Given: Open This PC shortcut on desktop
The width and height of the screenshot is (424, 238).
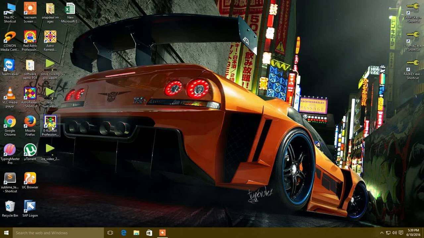Looking at the screenshot, I should point(10,13).
